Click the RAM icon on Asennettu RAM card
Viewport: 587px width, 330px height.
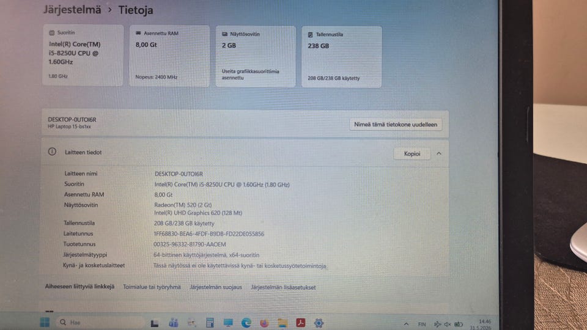point(138,33)
